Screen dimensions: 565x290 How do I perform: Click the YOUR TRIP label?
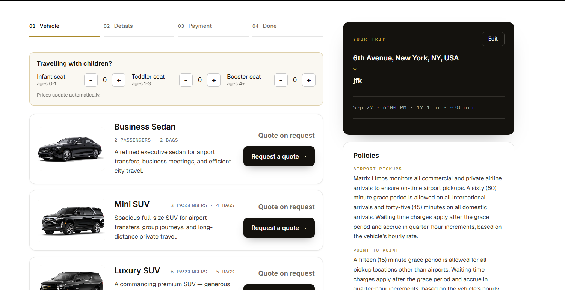pyautogui.click(x=369, y=39)
